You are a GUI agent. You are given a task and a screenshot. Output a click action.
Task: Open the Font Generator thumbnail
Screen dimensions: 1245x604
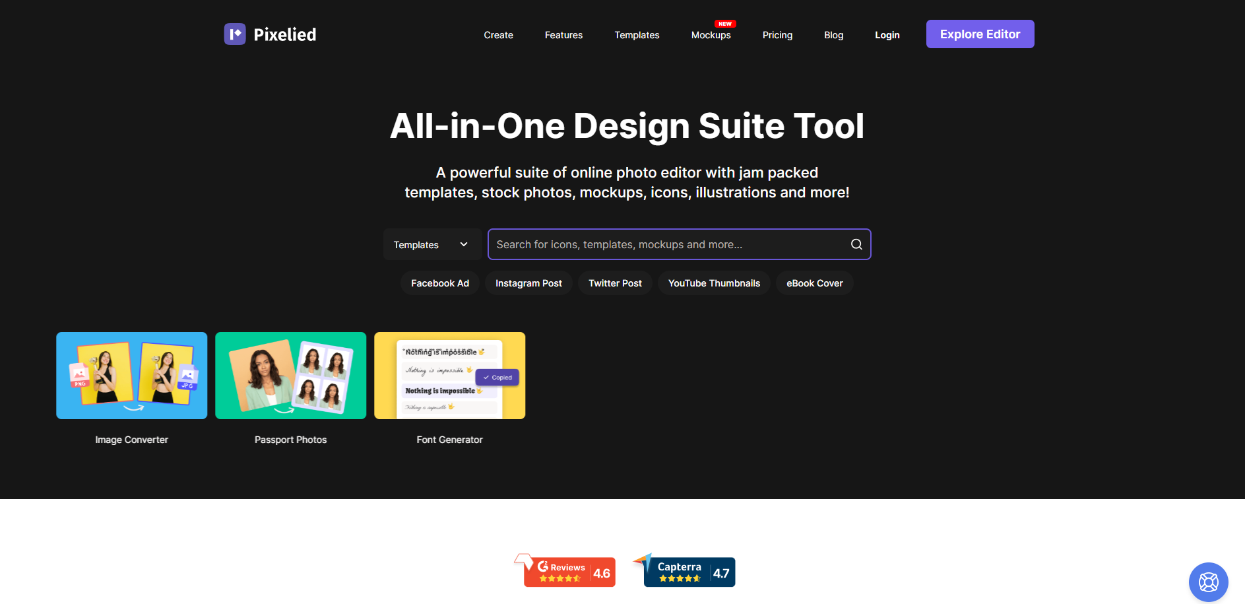pos(449,376)
